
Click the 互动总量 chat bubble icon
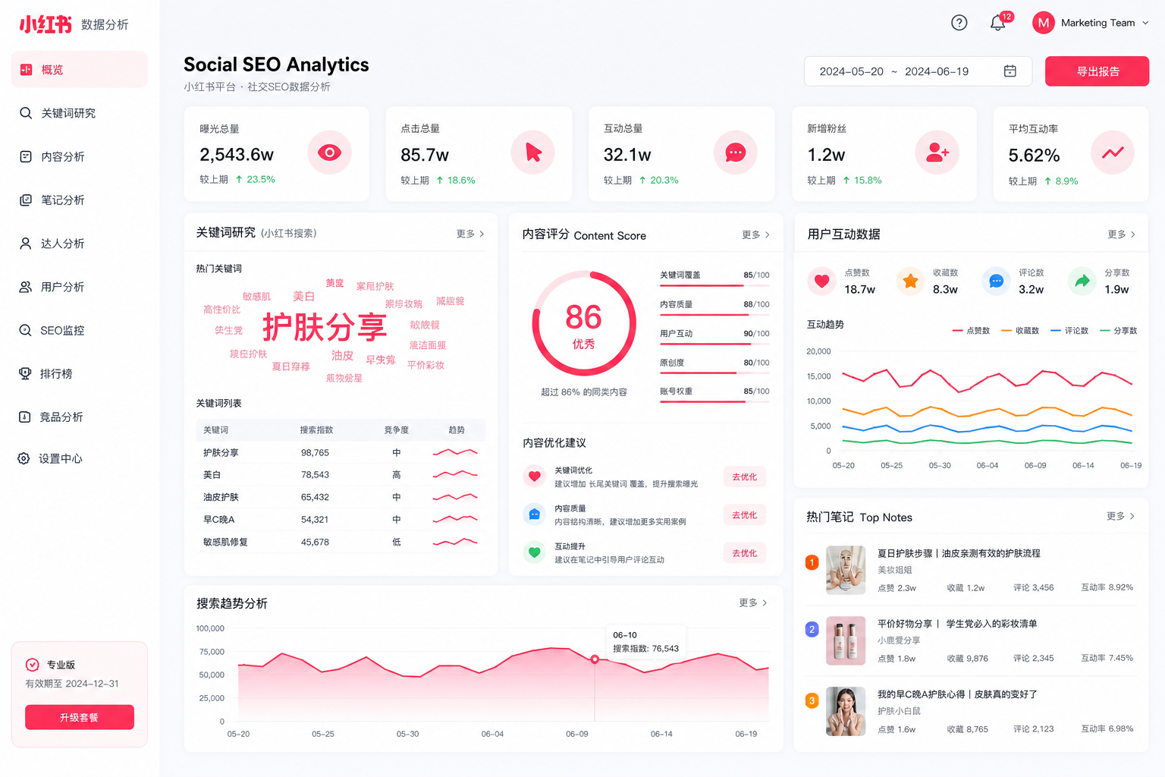(x=736, y=153)
